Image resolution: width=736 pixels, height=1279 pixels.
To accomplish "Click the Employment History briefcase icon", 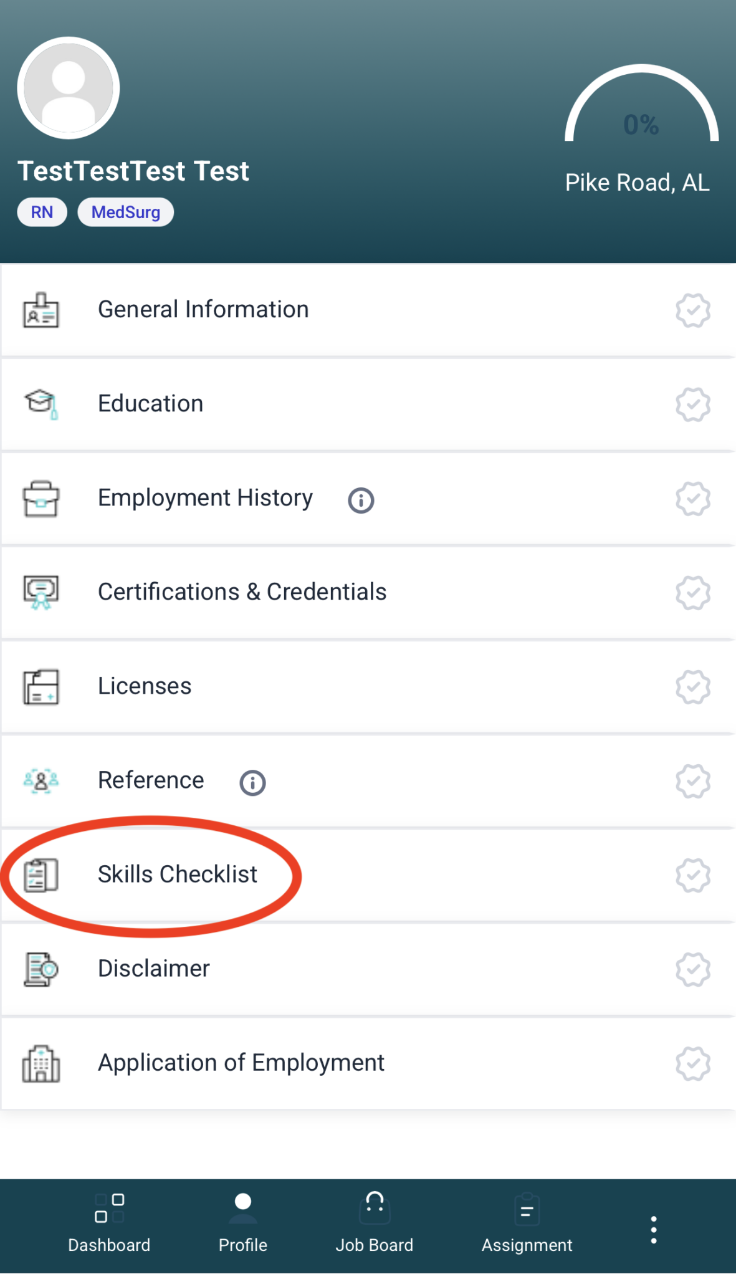I will coord(41,499).
